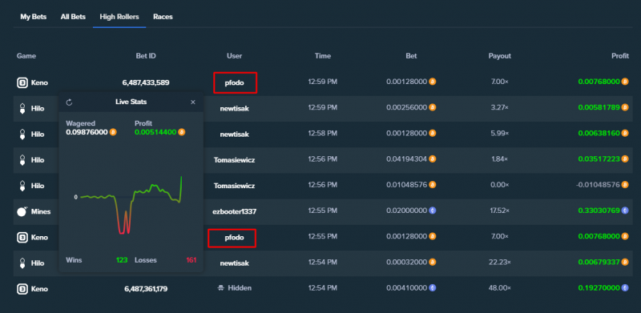This screenshot has width=641, height=313.
Task: Click the 22.23× payout value
Action: tap(499, 263)
